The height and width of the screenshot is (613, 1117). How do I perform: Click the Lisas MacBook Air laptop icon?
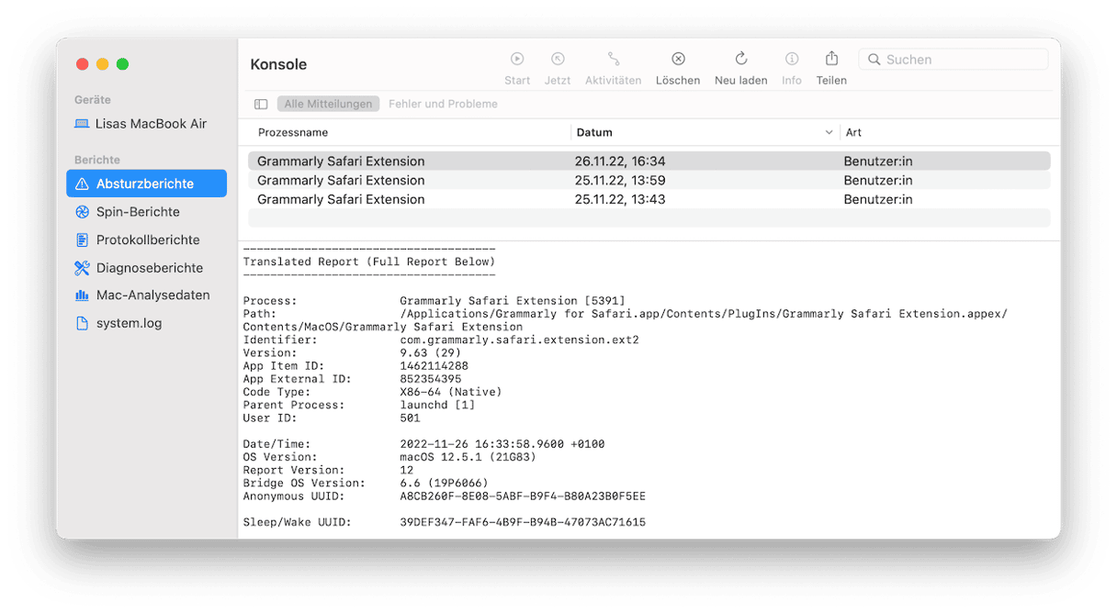pyautogui.click(x=82, y=124)
